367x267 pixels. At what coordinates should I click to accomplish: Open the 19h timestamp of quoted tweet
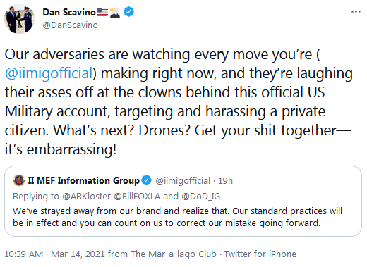coord(225,181)
